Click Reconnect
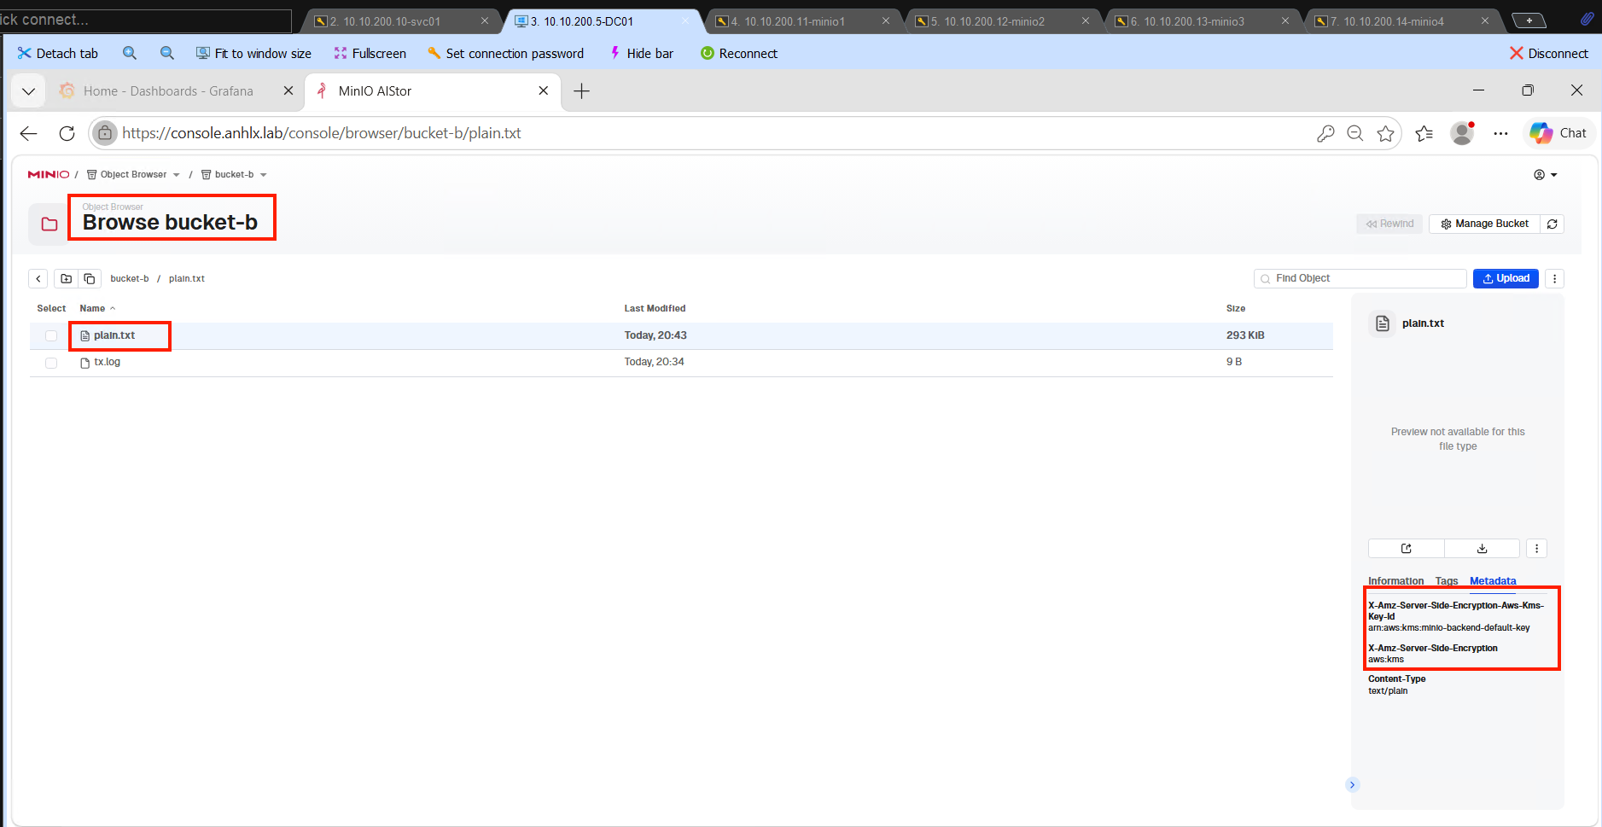 (x=739, y=53)
